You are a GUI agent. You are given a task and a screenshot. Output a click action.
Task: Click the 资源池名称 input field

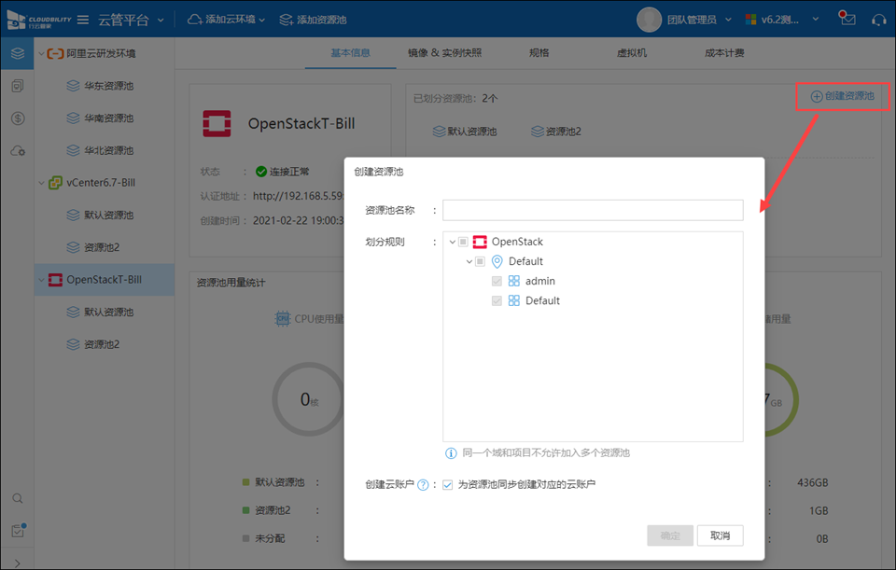(x=593, y=210)
